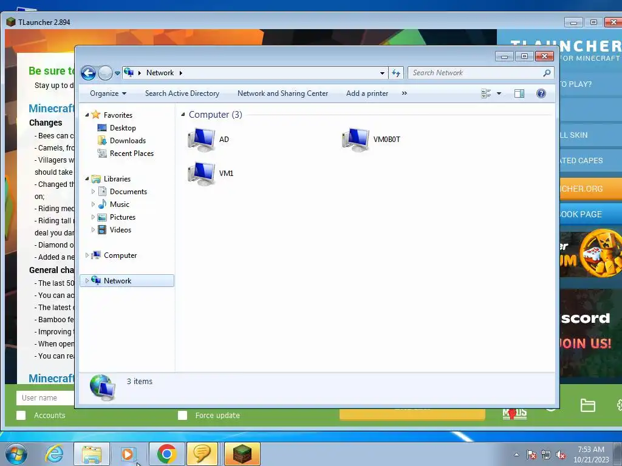Select Network in navigation pane
Viewport: 622px width, 466px height.
(x=117, y=280)
